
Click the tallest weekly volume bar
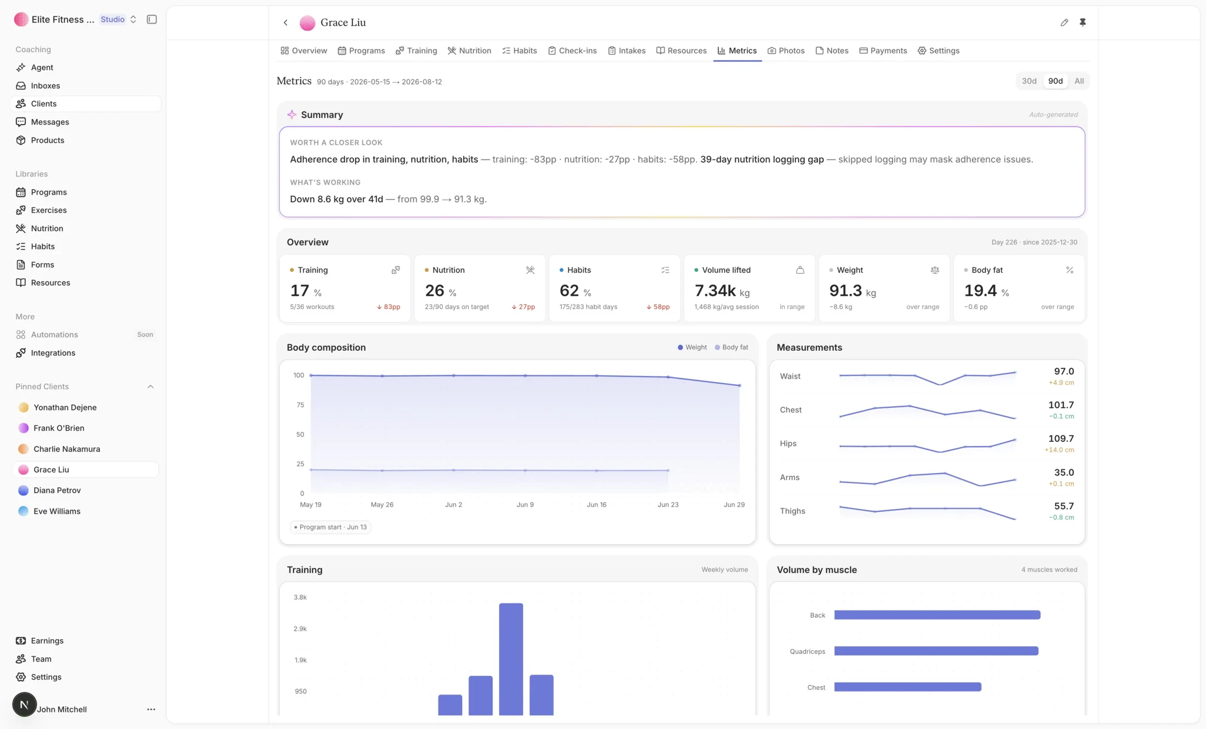click(511, 659)
